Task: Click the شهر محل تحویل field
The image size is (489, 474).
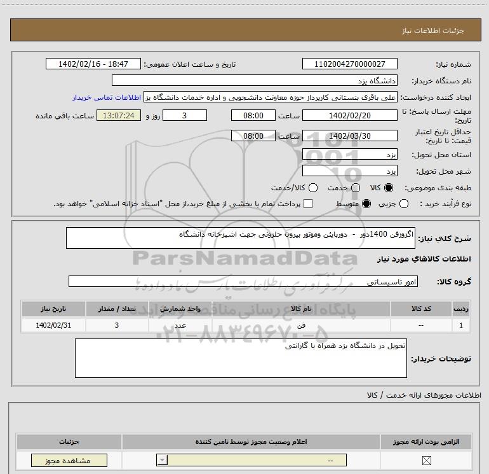Action: click(x=349, y=171)
